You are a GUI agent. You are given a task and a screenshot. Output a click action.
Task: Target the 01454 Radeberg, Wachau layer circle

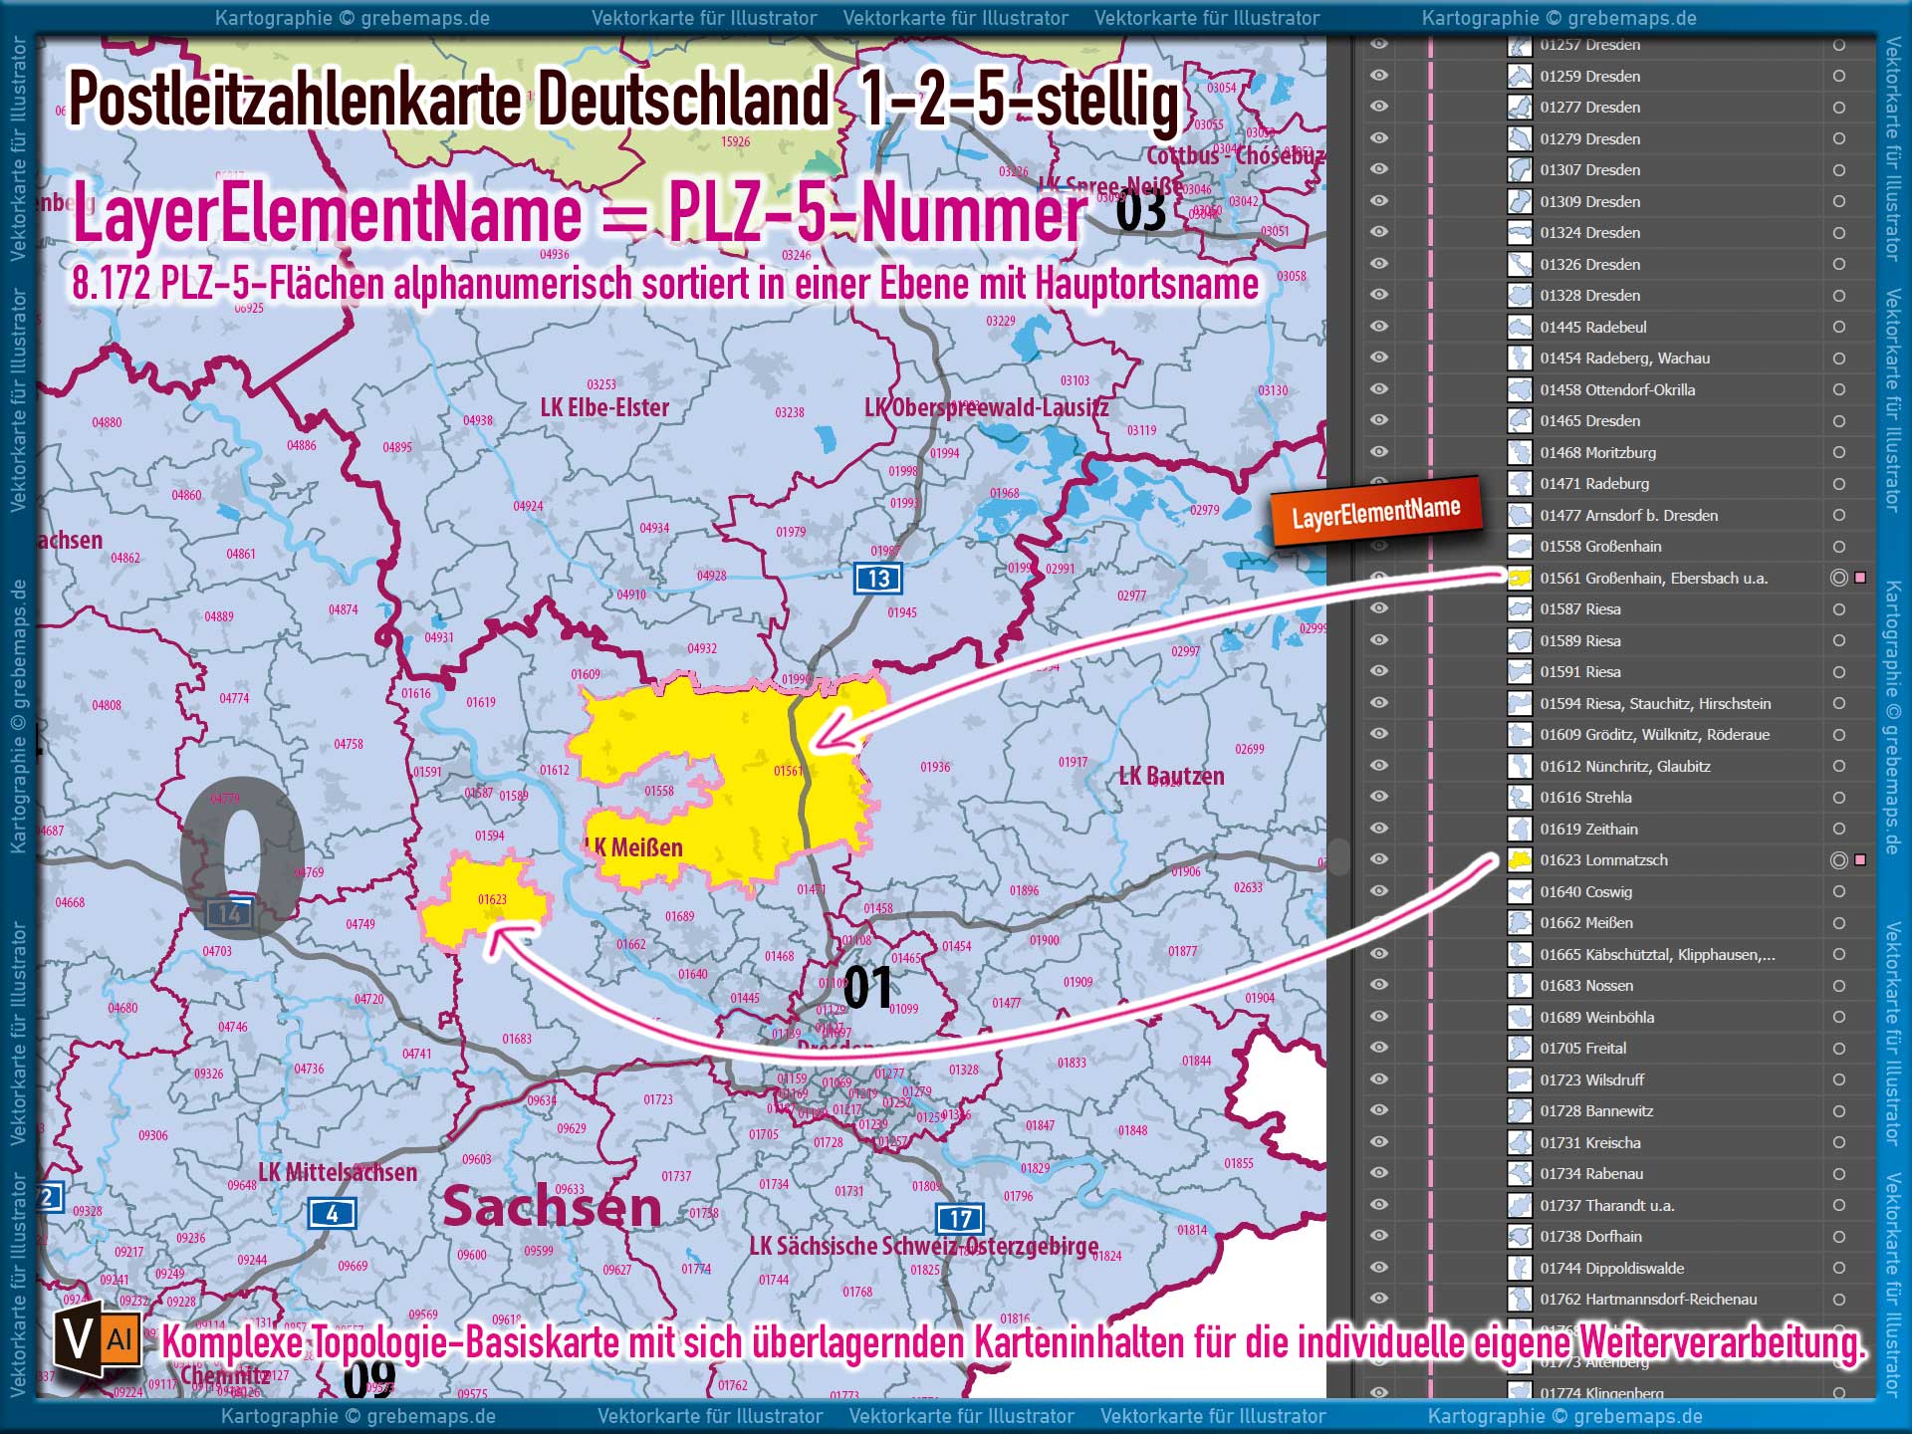[x=1839, y=358]
